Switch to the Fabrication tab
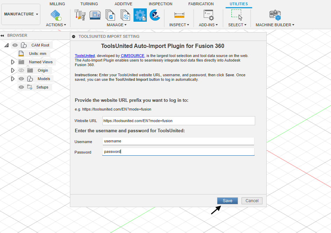 [201, 4]
